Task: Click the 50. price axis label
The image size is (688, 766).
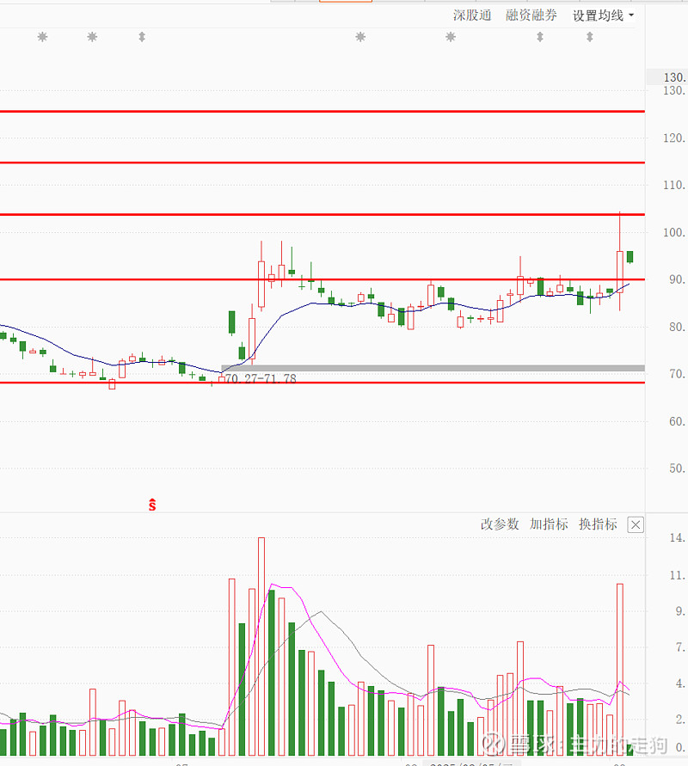Action: [x=677, y=469]
